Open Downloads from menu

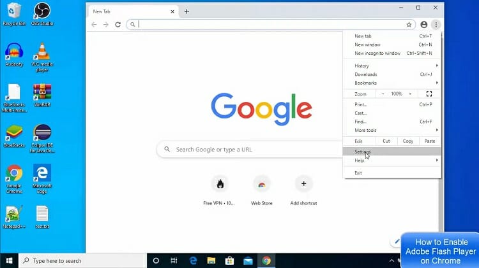[x=392, y=74]
